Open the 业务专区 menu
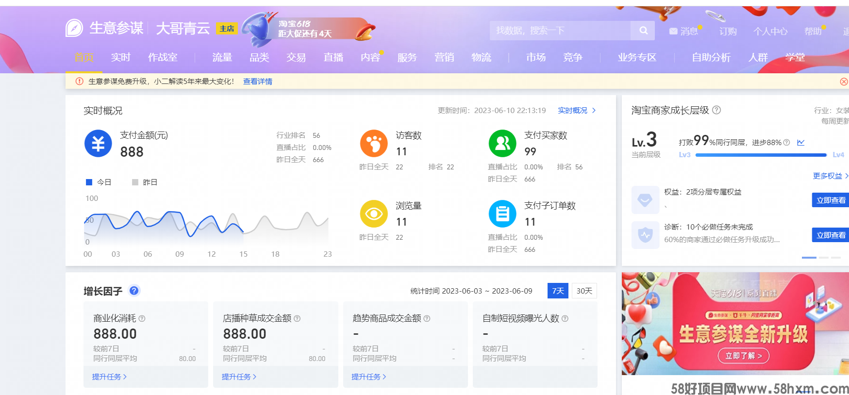This screenshot has height=395, width=849. click(637, 57)
